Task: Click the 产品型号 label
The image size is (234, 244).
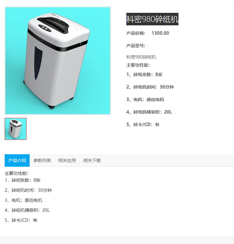Action: click(x=136, y=46)
